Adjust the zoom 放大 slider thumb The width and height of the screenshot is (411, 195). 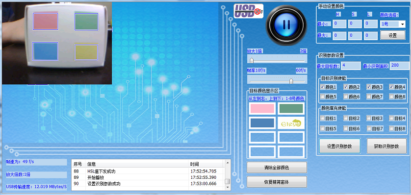[252, 60]
